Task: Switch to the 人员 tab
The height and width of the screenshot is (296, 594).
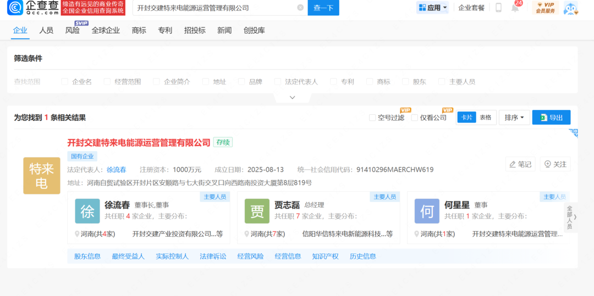Action: tap(46, 31)
